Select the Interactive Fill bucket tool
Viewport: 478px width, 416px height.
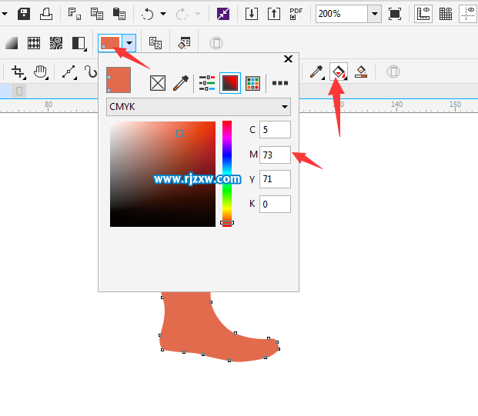coord(339,72)
